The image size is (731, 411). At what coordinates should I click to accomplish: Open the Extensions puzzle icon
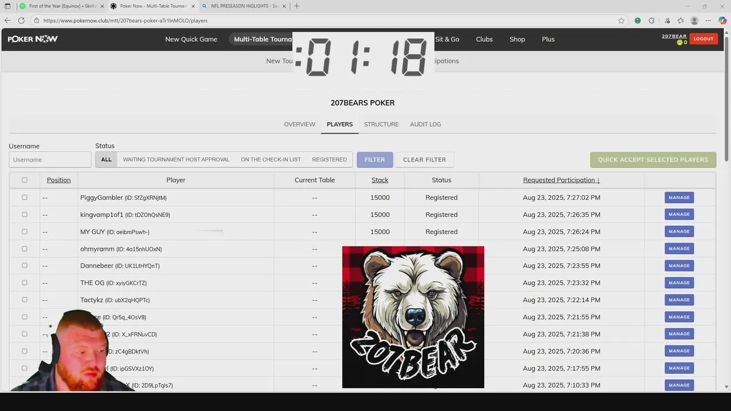pyautogui.click(x=652, y=21)
